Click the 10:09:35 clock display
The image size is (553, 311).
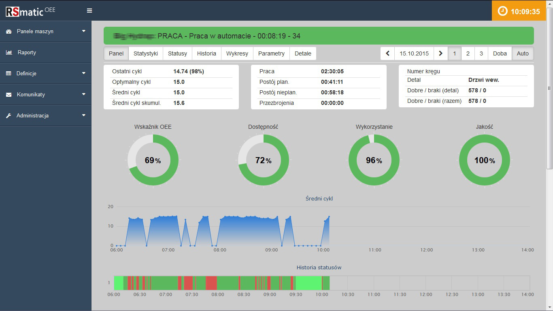click(525, 11)
